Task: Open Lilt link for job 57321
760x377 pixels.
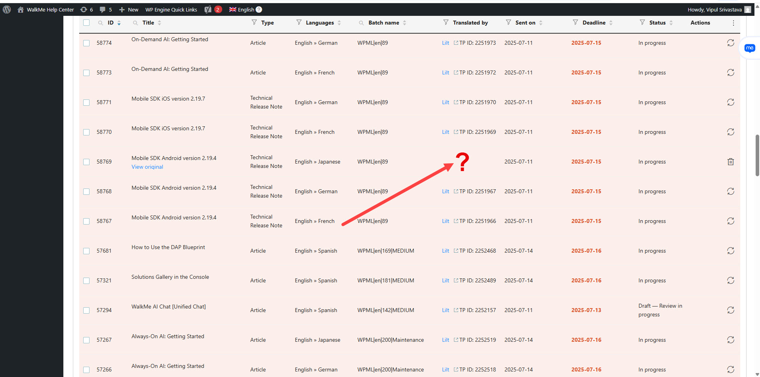Action: 446,280
